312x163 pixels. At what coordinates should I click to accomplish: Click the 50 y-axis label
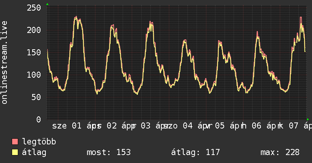36,97
